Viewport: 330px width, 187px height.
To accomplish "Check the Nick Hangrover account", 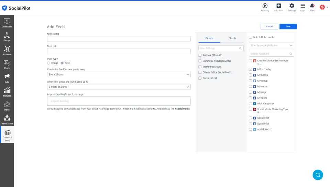I will [x=251, y=104].
